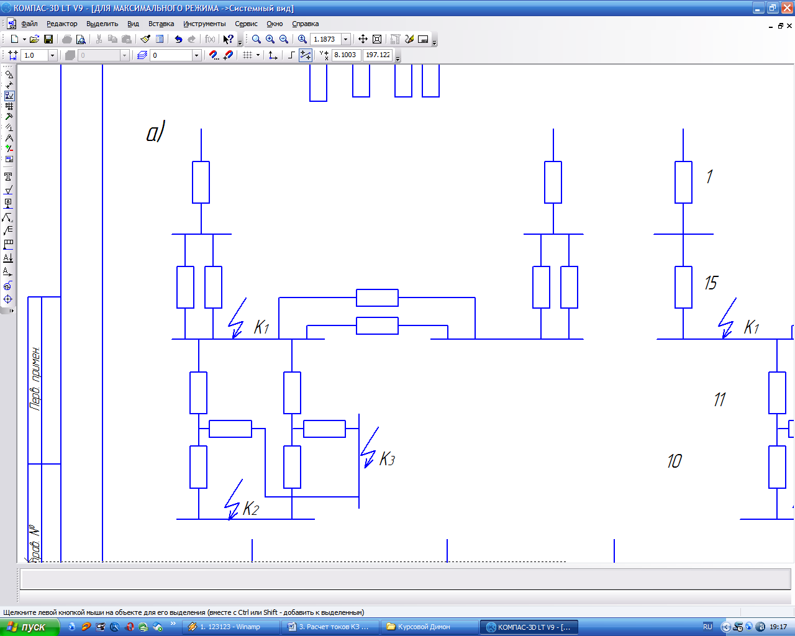The height and width of the screenshot is (636, 795).
Task: Open the Вид menu
Action: point(134,24)
